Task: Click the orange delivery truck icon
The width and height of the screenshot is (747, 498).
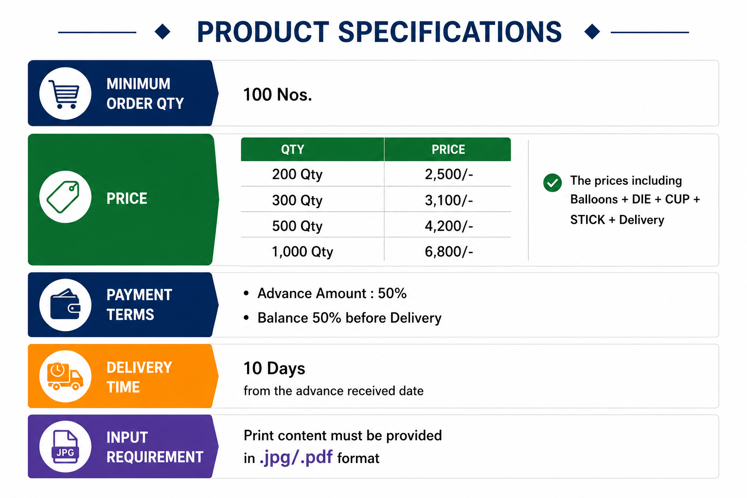Action: coord(65,376)
